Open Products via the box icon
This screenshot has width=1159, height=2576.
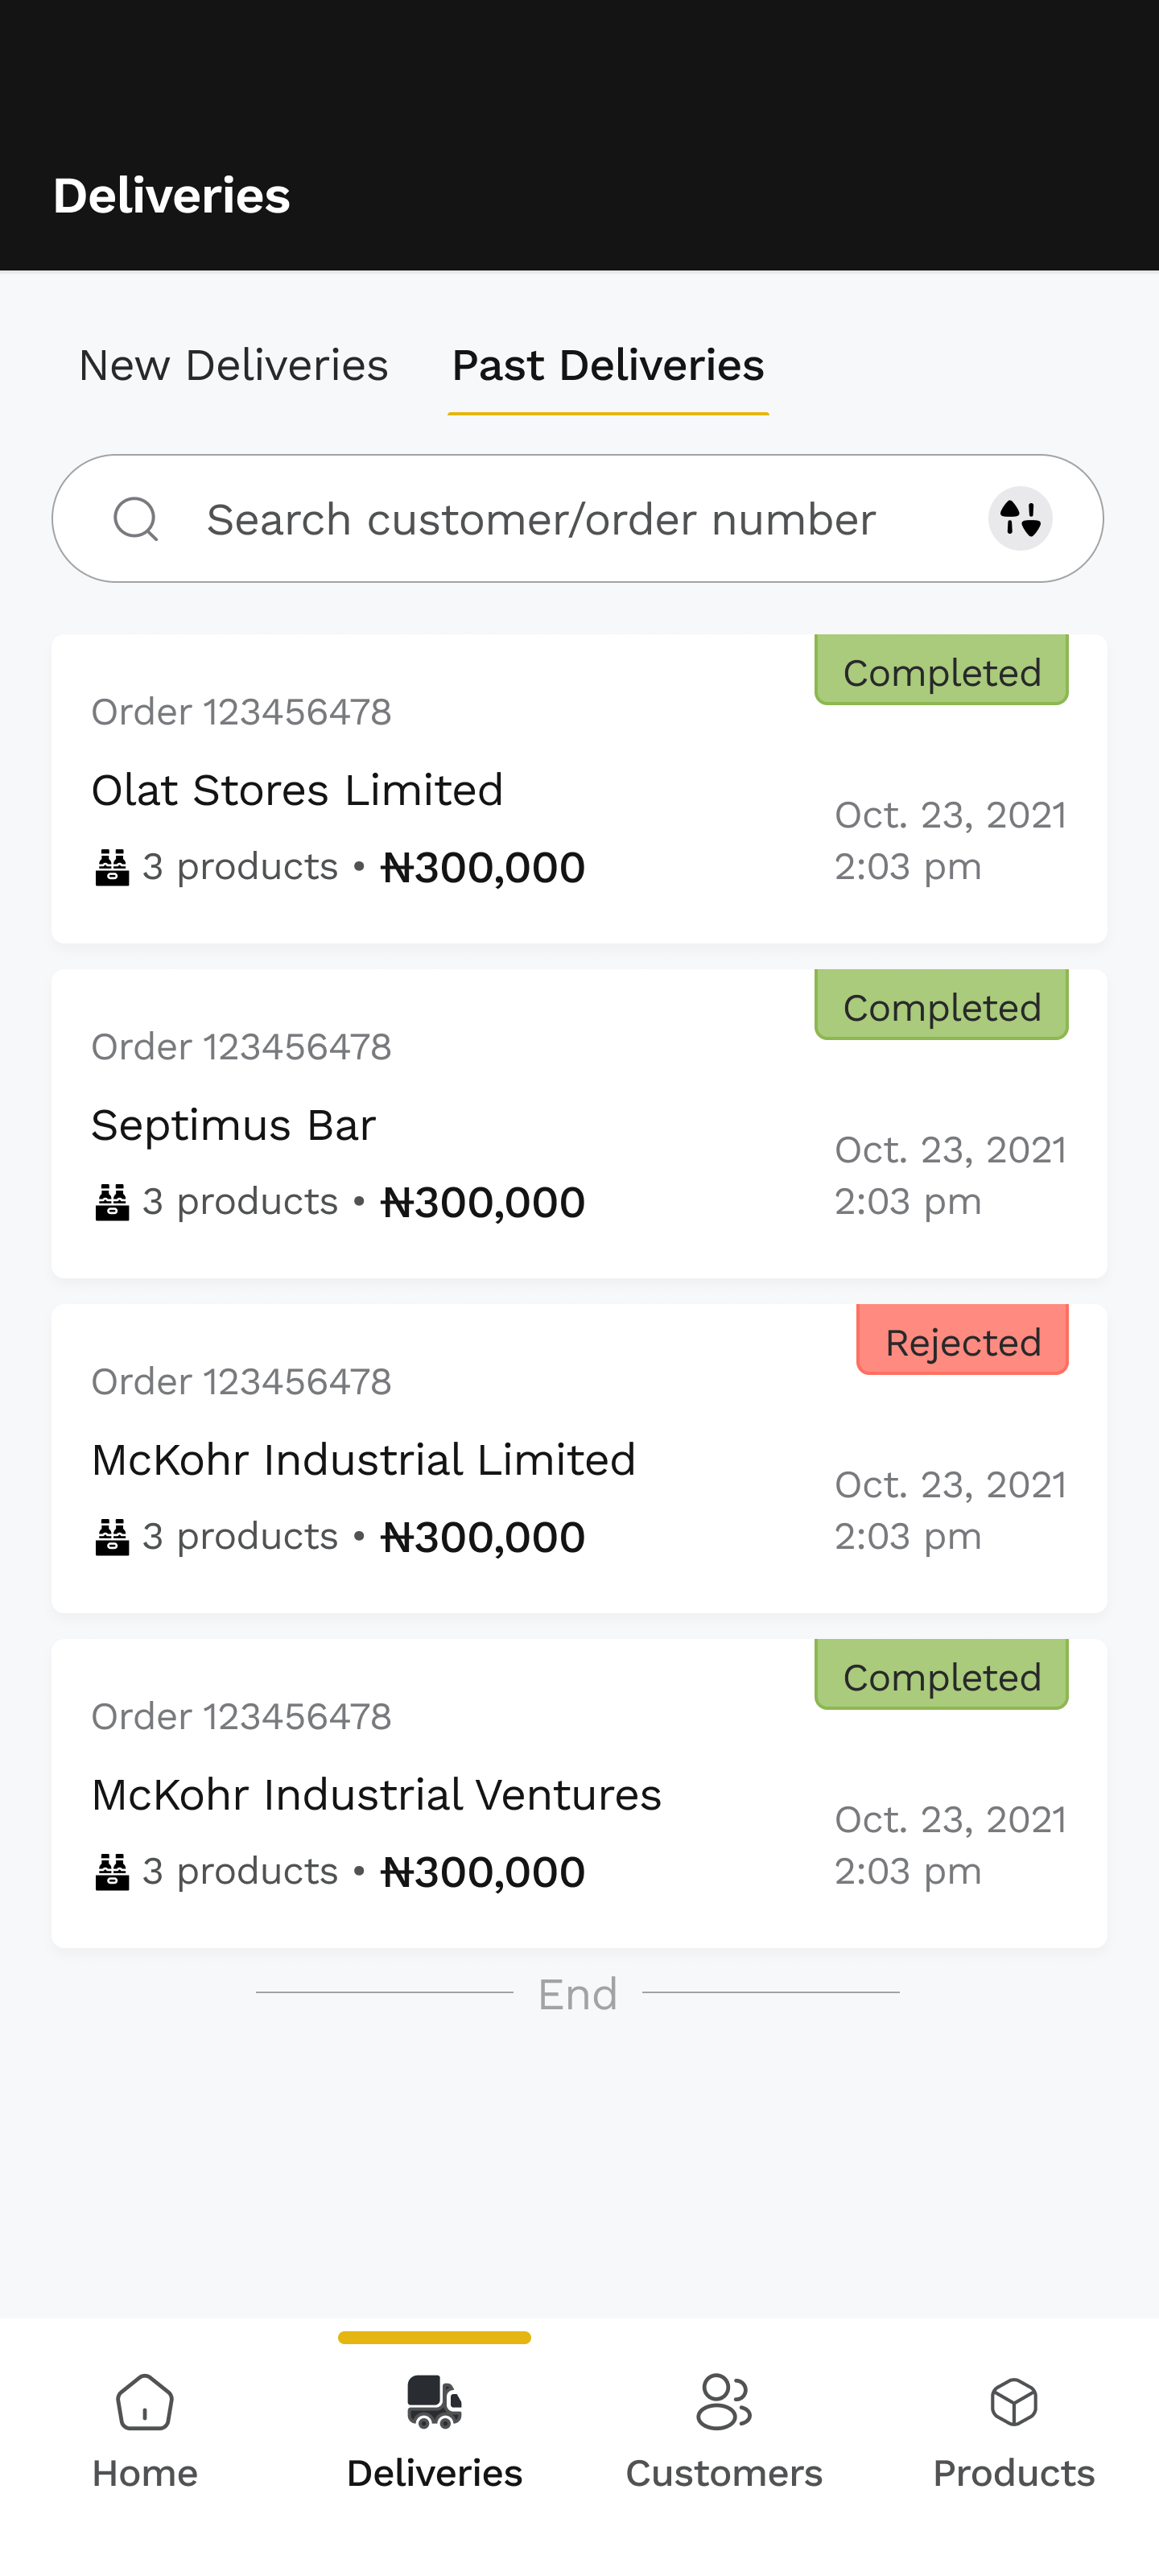point(1013,2402)
